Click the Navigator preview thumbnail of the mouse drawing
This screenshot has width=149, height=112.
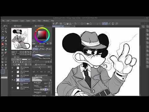[21, 39]
